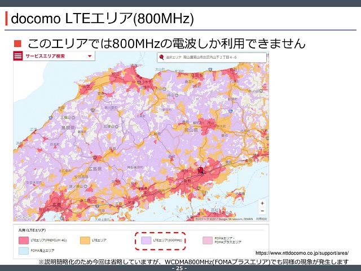Click the 松江 city label on map

116,74
